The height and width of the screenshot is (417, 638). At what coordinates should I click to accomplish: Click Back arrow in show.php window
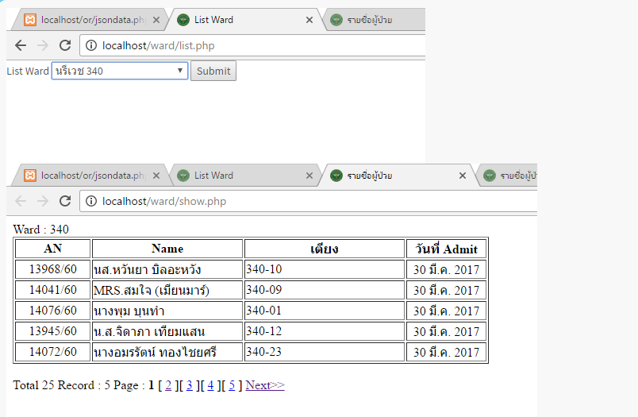coord(21,201)
